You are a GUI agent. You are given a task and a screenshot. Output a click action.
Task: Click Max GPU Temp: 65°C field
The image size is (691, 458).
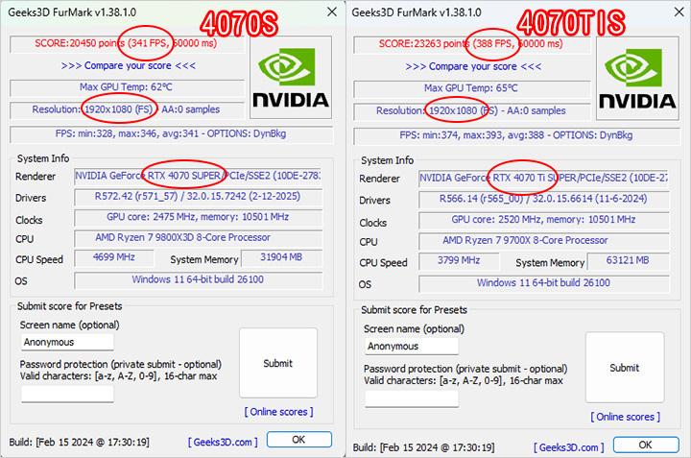(471, 88)
